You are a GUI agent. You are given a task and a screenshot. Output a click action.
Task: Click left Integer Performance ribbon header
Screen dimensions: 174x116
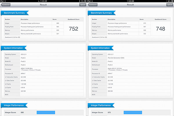click(x=14, y=105)
